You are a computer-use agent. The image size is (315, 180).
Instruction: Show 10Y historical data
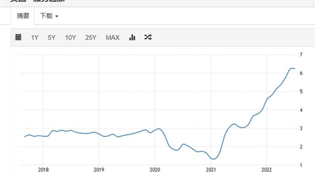pyautogui.click(x=70, y=38)
